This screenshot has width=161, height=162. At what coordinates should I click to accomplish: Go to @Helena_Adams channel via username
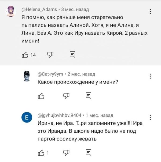(x=39, y=9)
